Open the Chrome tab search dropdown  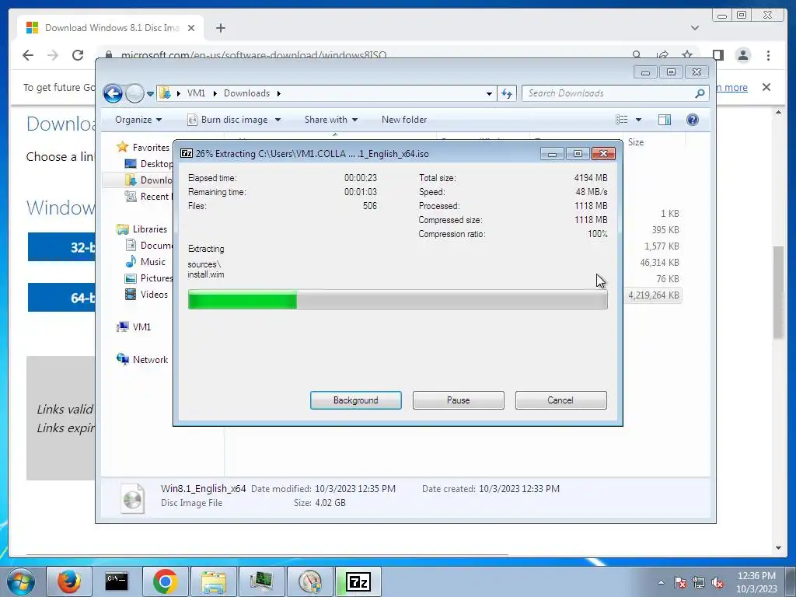[x=694, y=28]
